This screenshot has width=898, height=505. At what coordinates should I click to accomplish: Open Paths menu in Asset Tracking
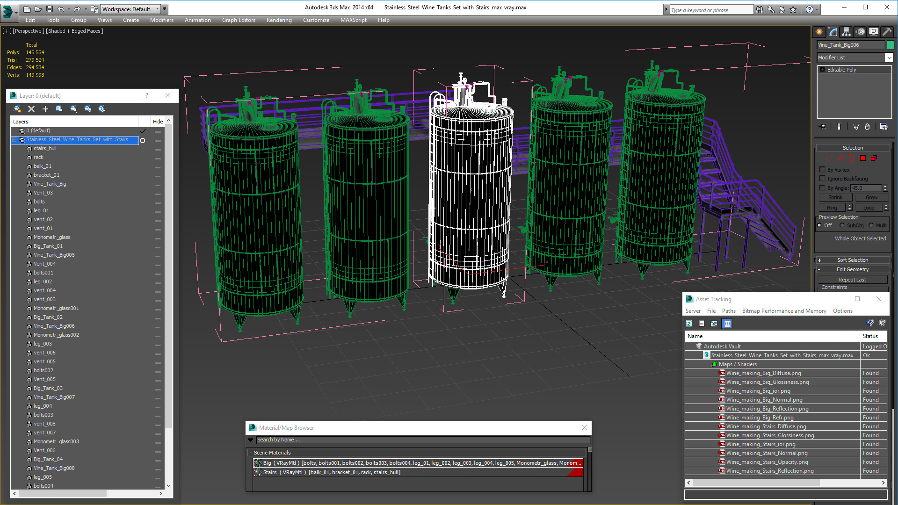pos(728,311)
